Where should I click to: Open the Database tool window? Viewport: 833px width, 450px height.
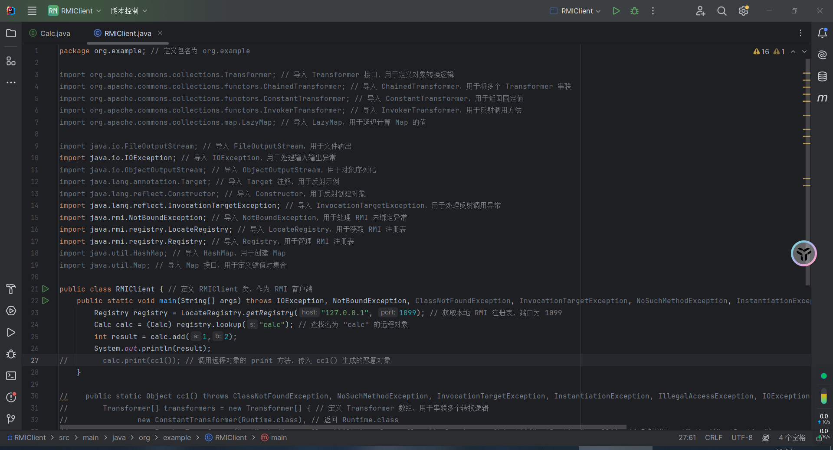[822, 77]
